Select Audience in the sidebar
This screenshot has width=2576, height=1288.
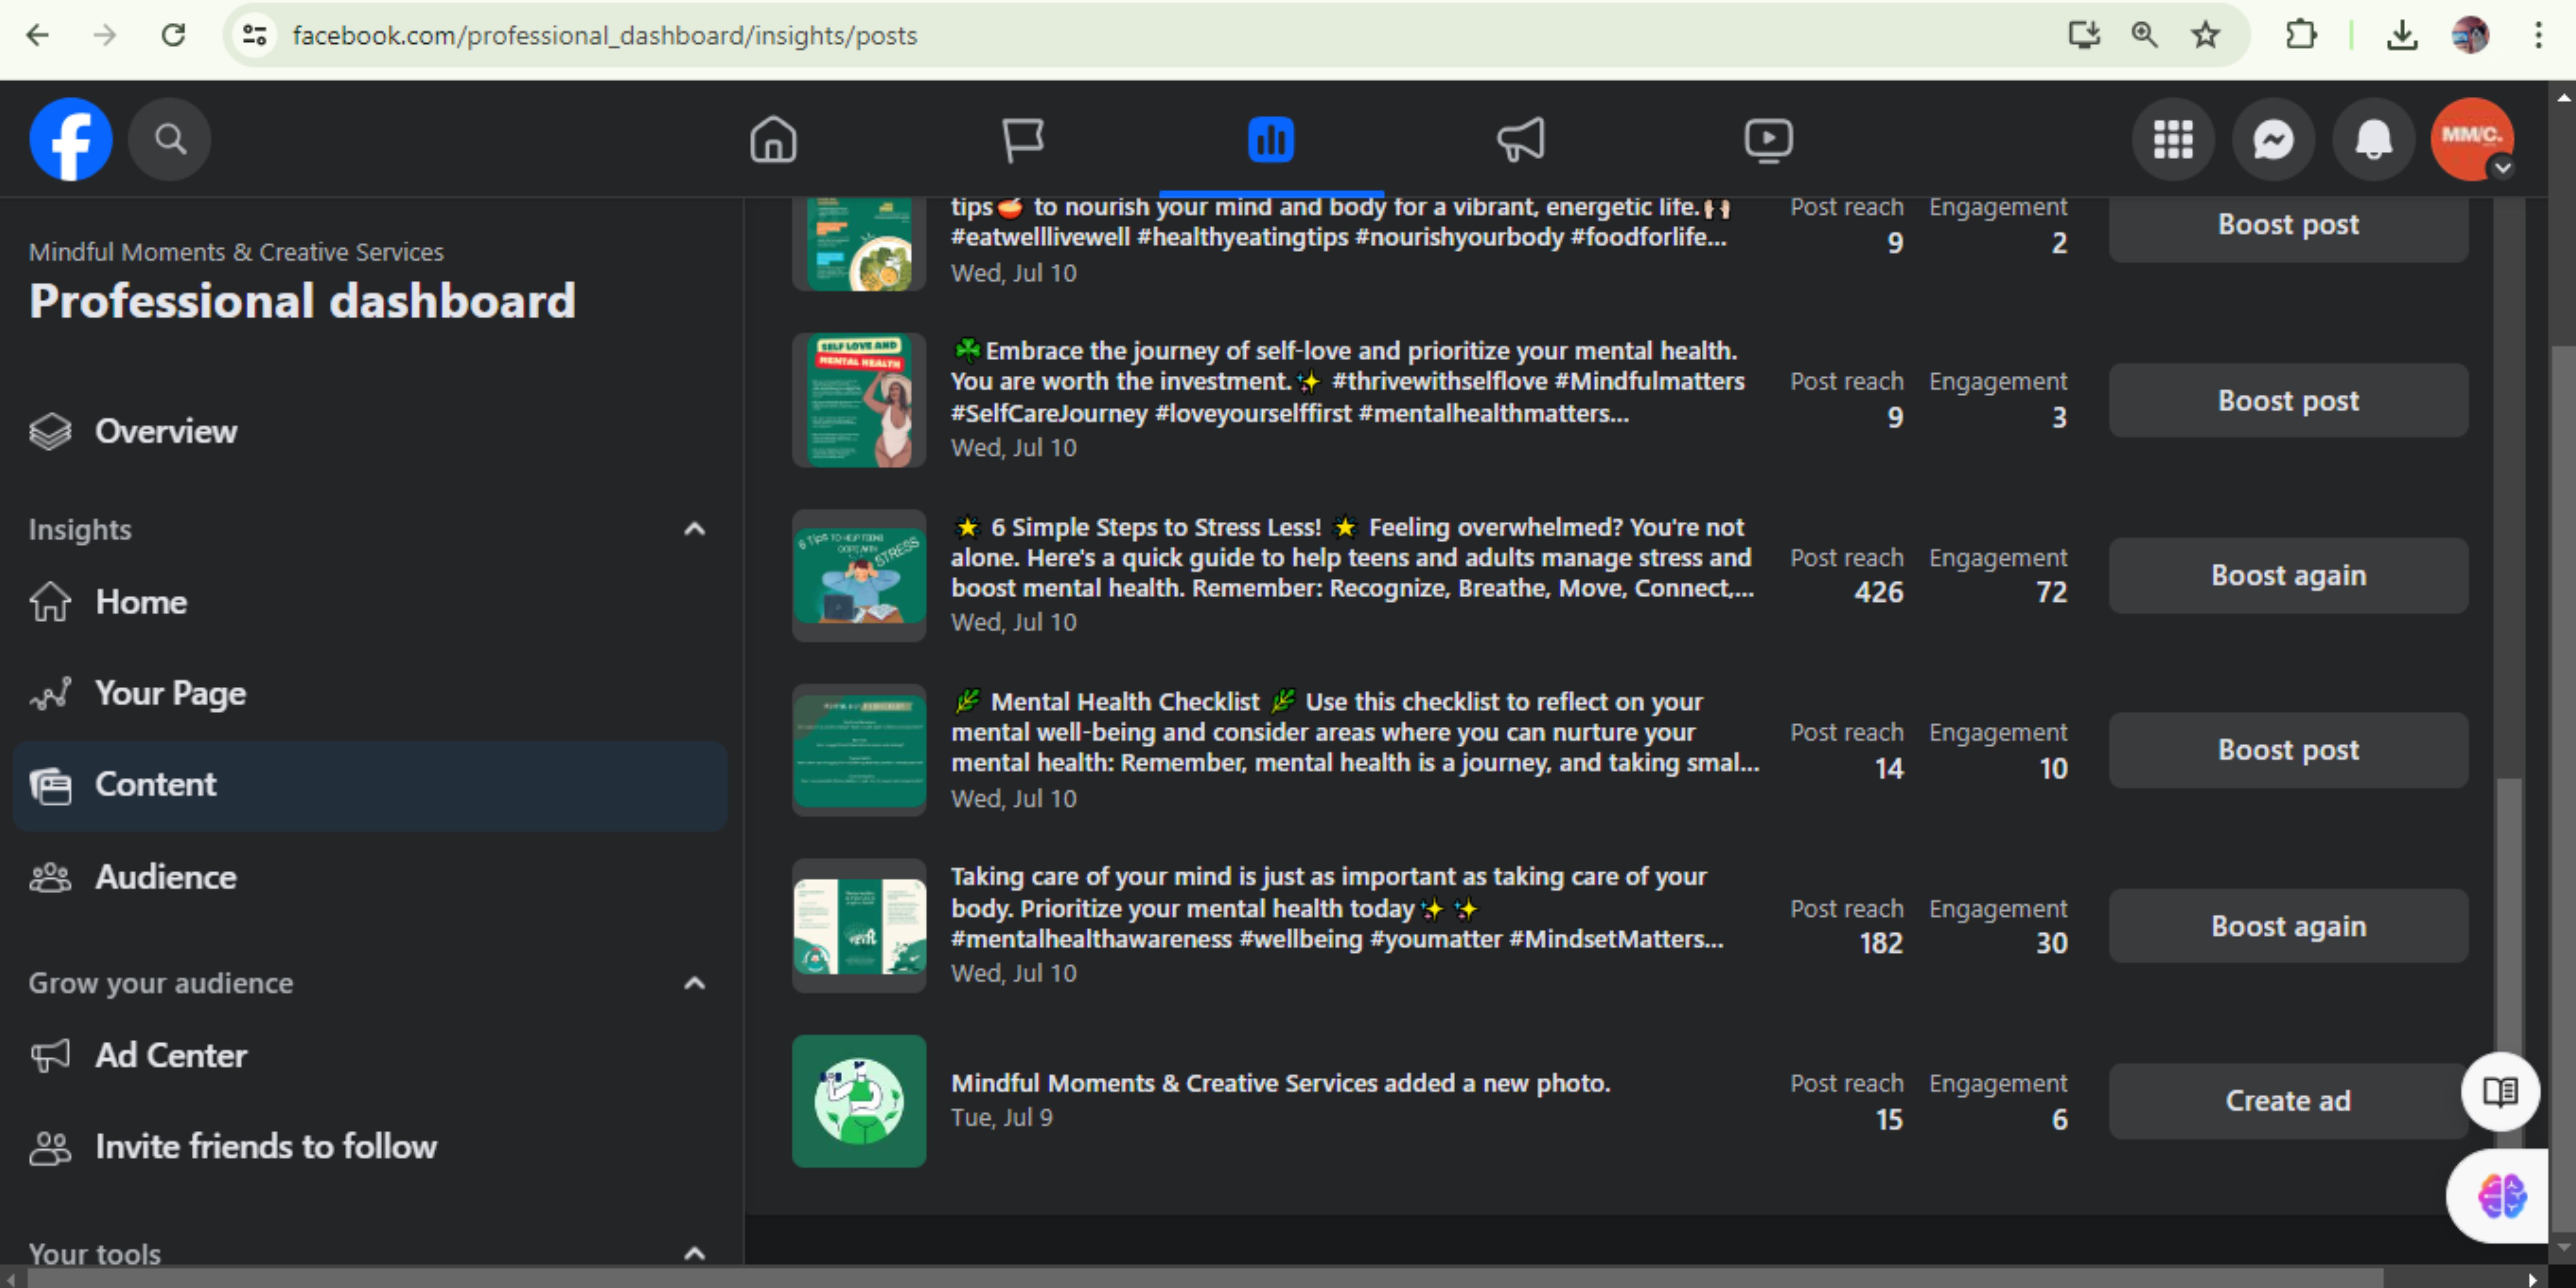(166, 877)
